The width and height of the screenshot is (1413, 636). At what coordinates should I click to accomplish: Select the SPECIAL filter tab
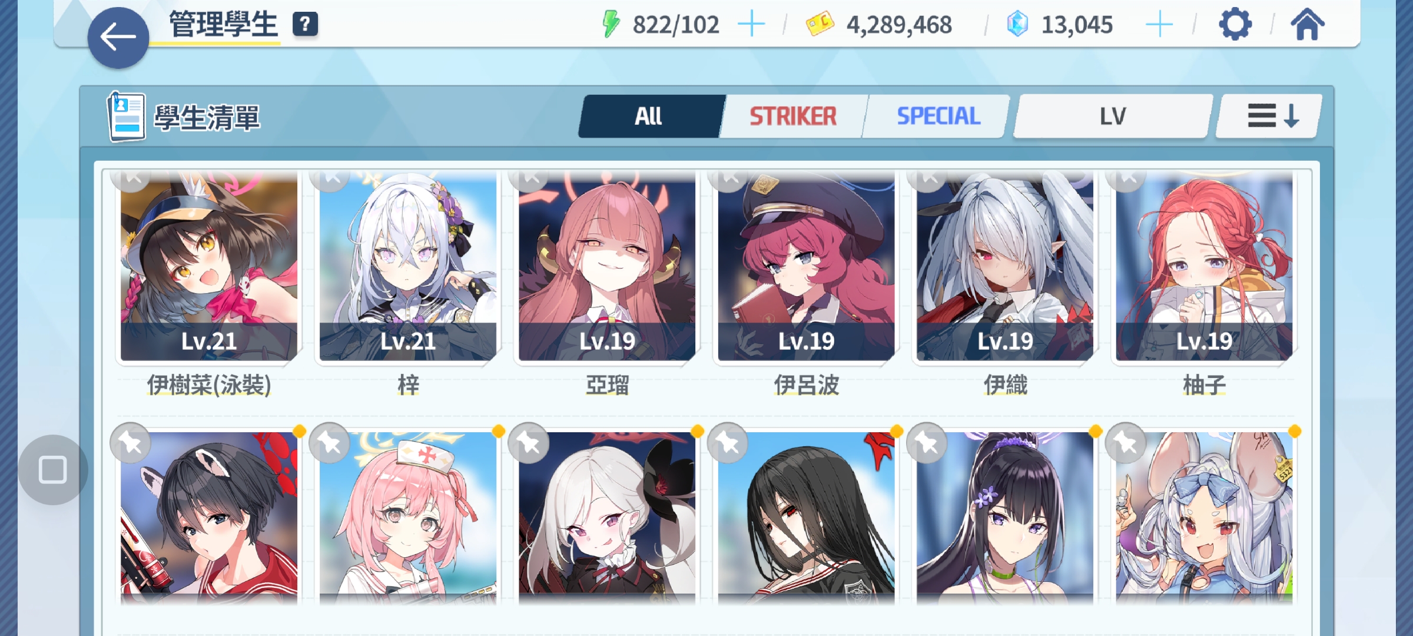click(938, 116)
